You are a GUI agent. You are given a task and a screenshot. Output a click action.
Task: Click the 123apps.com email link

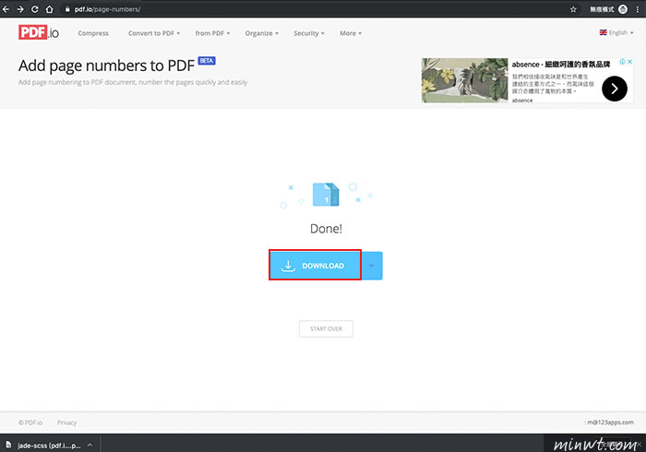click(610, 422)
